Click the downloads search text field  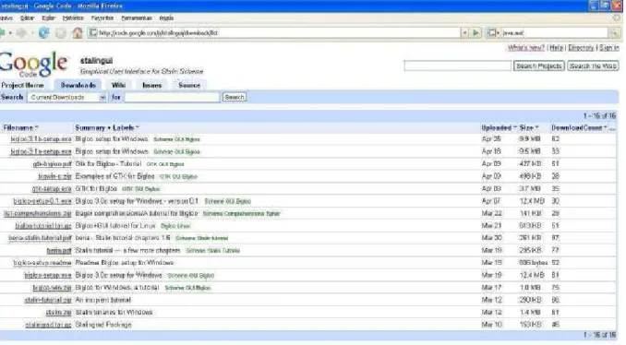(172, 97)
